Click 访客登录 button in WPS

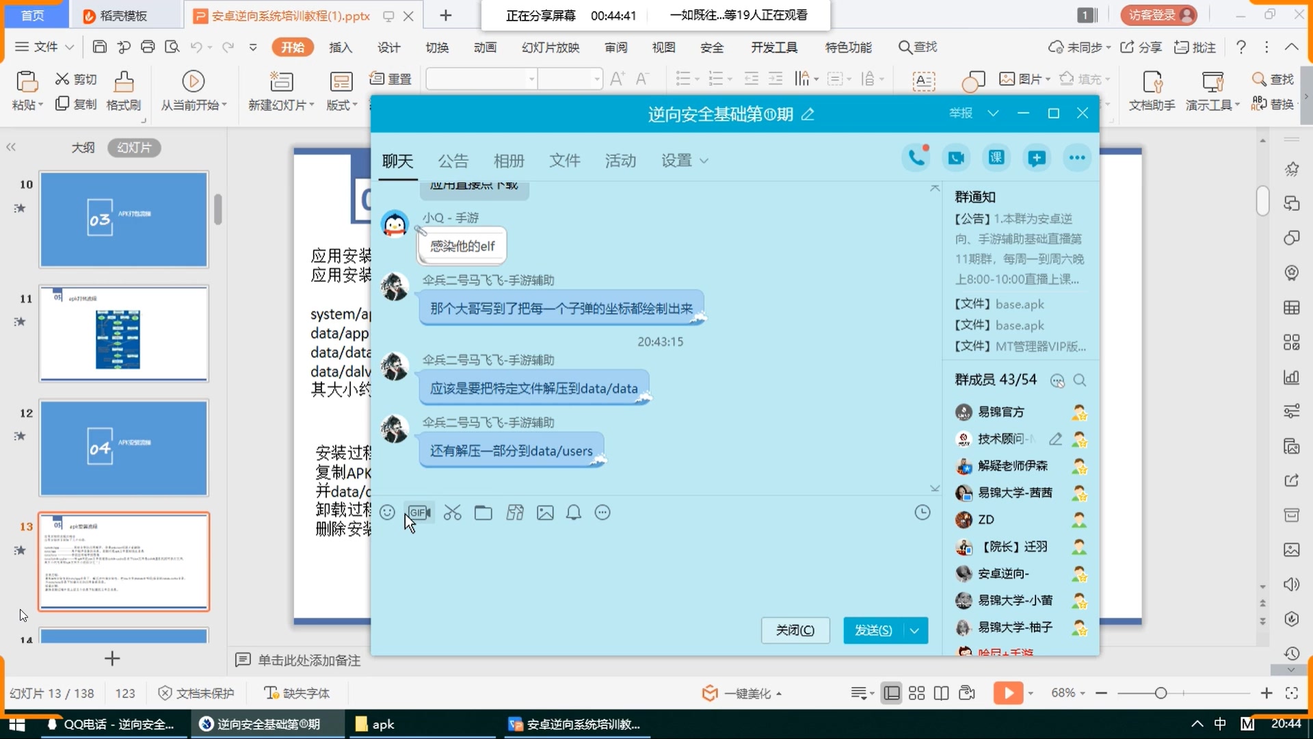click(x=1159, y=15)
